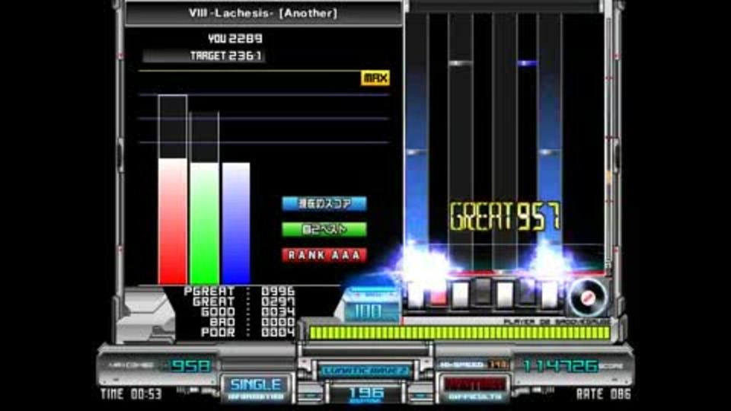Viewport: 731px width, 411px height.
Task: Click the Lunatic Rave 2 logo plate
Action: click(365, 371)
